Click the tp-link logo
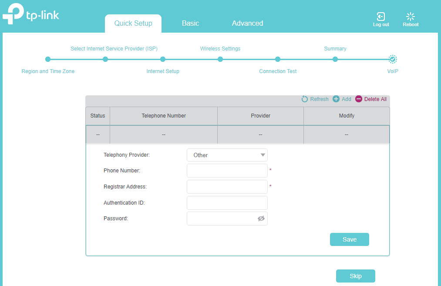Viewport: 441px width, 286px height. pos(31,15)
